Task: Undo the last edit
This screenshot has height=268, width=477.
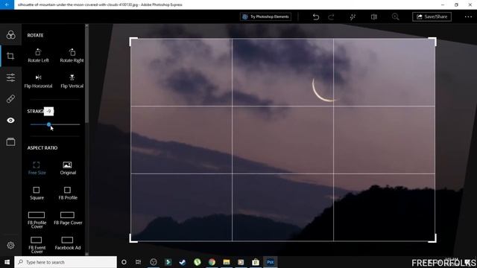Action: 316,16
